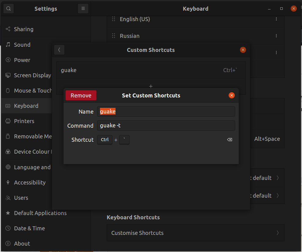Select the Date & Time icon
The image size is (302, 252).
(x=7, y=228)
